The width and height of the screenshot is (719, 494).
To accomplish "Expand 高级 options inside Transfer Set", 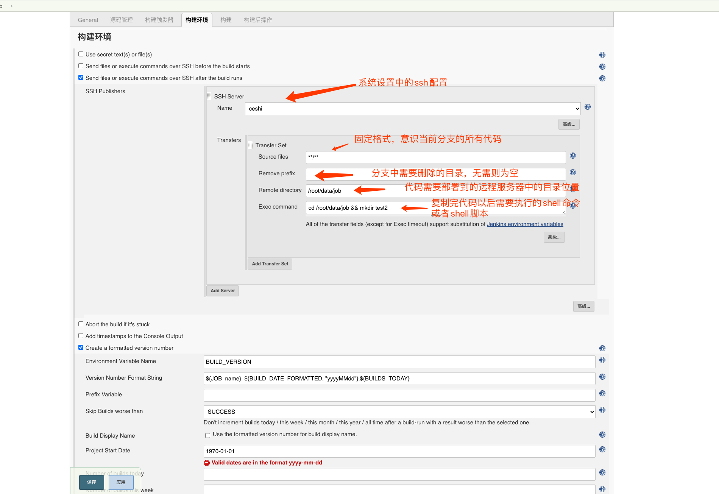I will pos(554,237).
